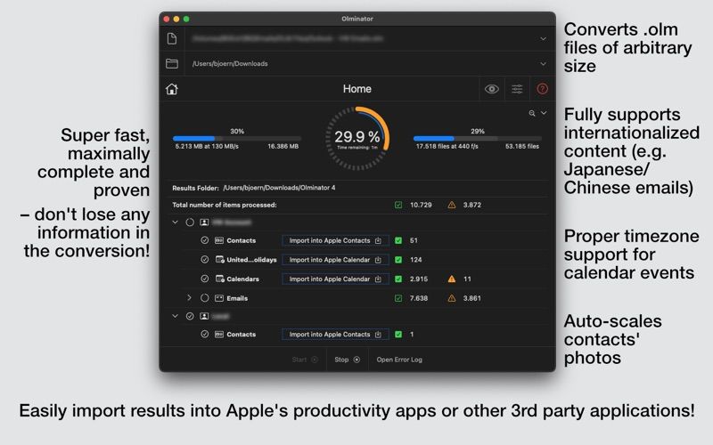Screen dimensions: 713x445
Task: Click the second account person icon
Action: pos(204,316)
